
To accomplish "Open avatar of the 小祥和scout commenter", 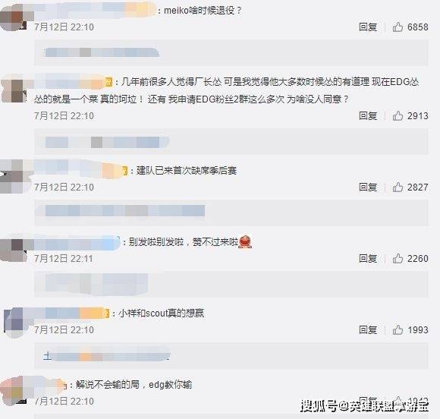I will click(x=16, y=323).
